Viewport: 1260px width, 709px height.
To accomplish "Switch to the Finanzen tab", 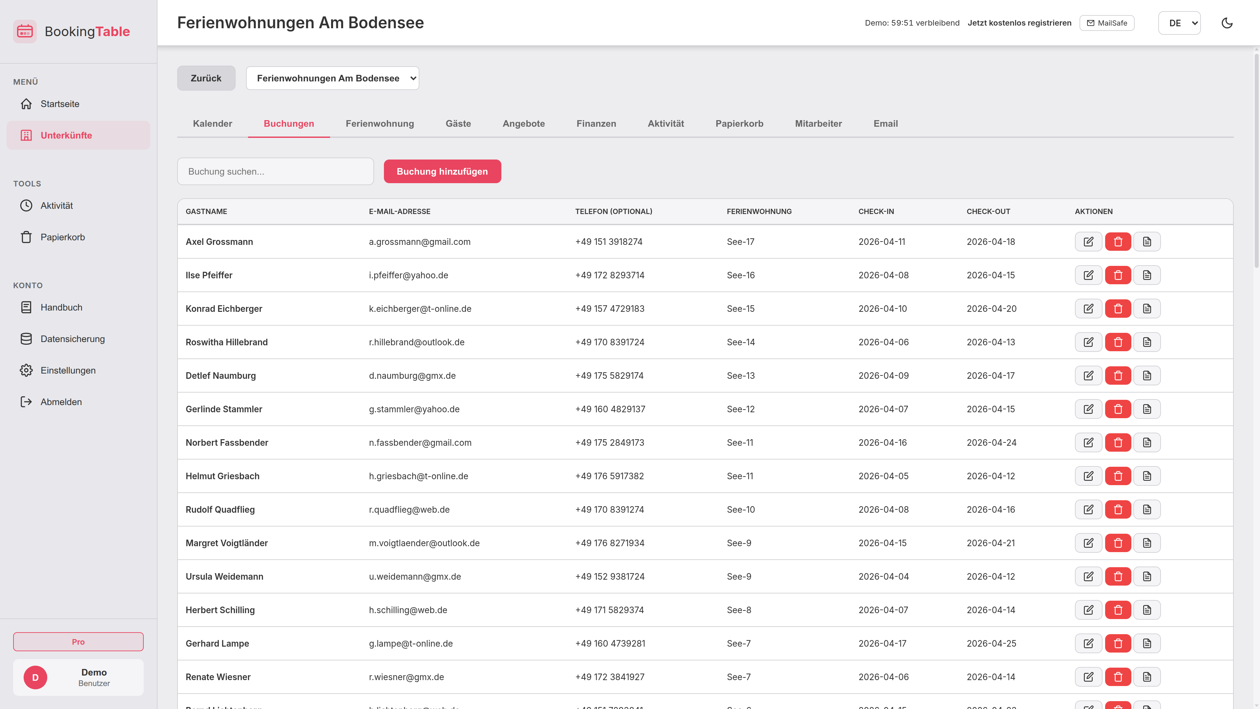I will click(x=596, y=124).
